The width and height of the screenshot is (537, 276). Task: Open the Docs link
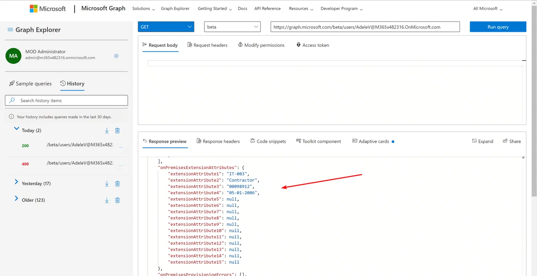(242, 8)
